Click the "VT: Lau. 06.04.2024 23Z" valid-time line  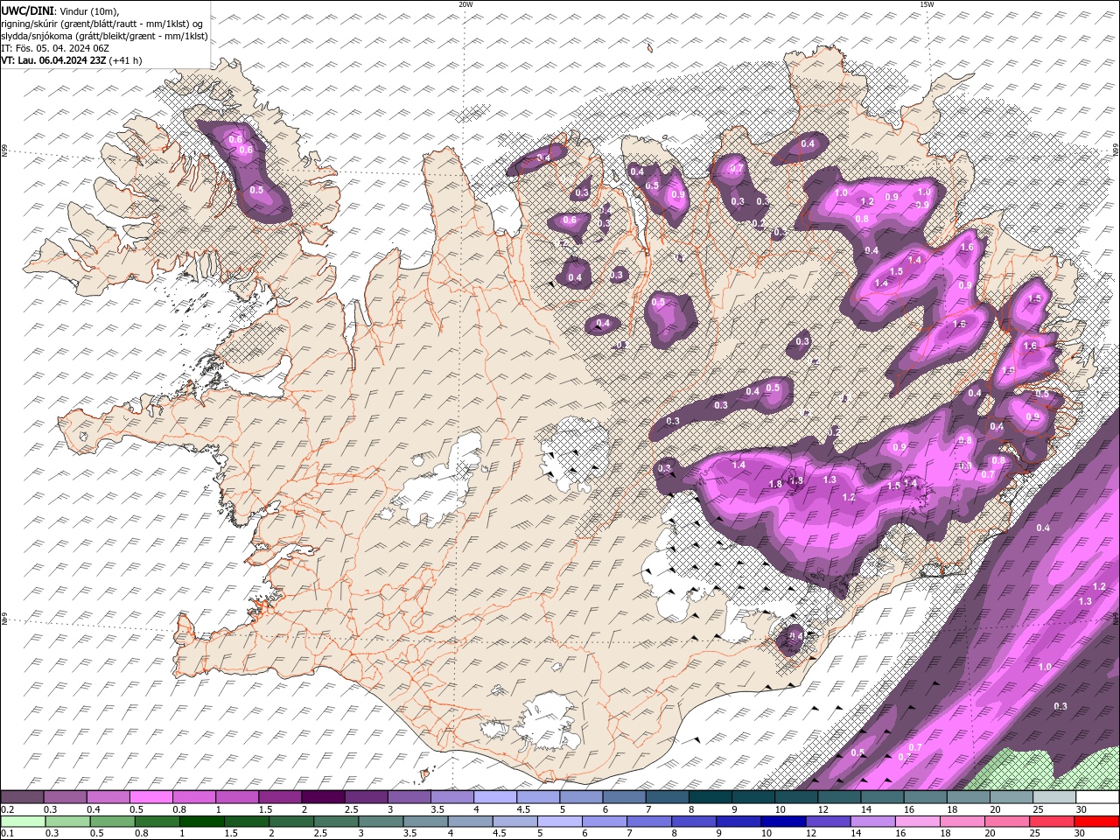(x=52, y=60)
